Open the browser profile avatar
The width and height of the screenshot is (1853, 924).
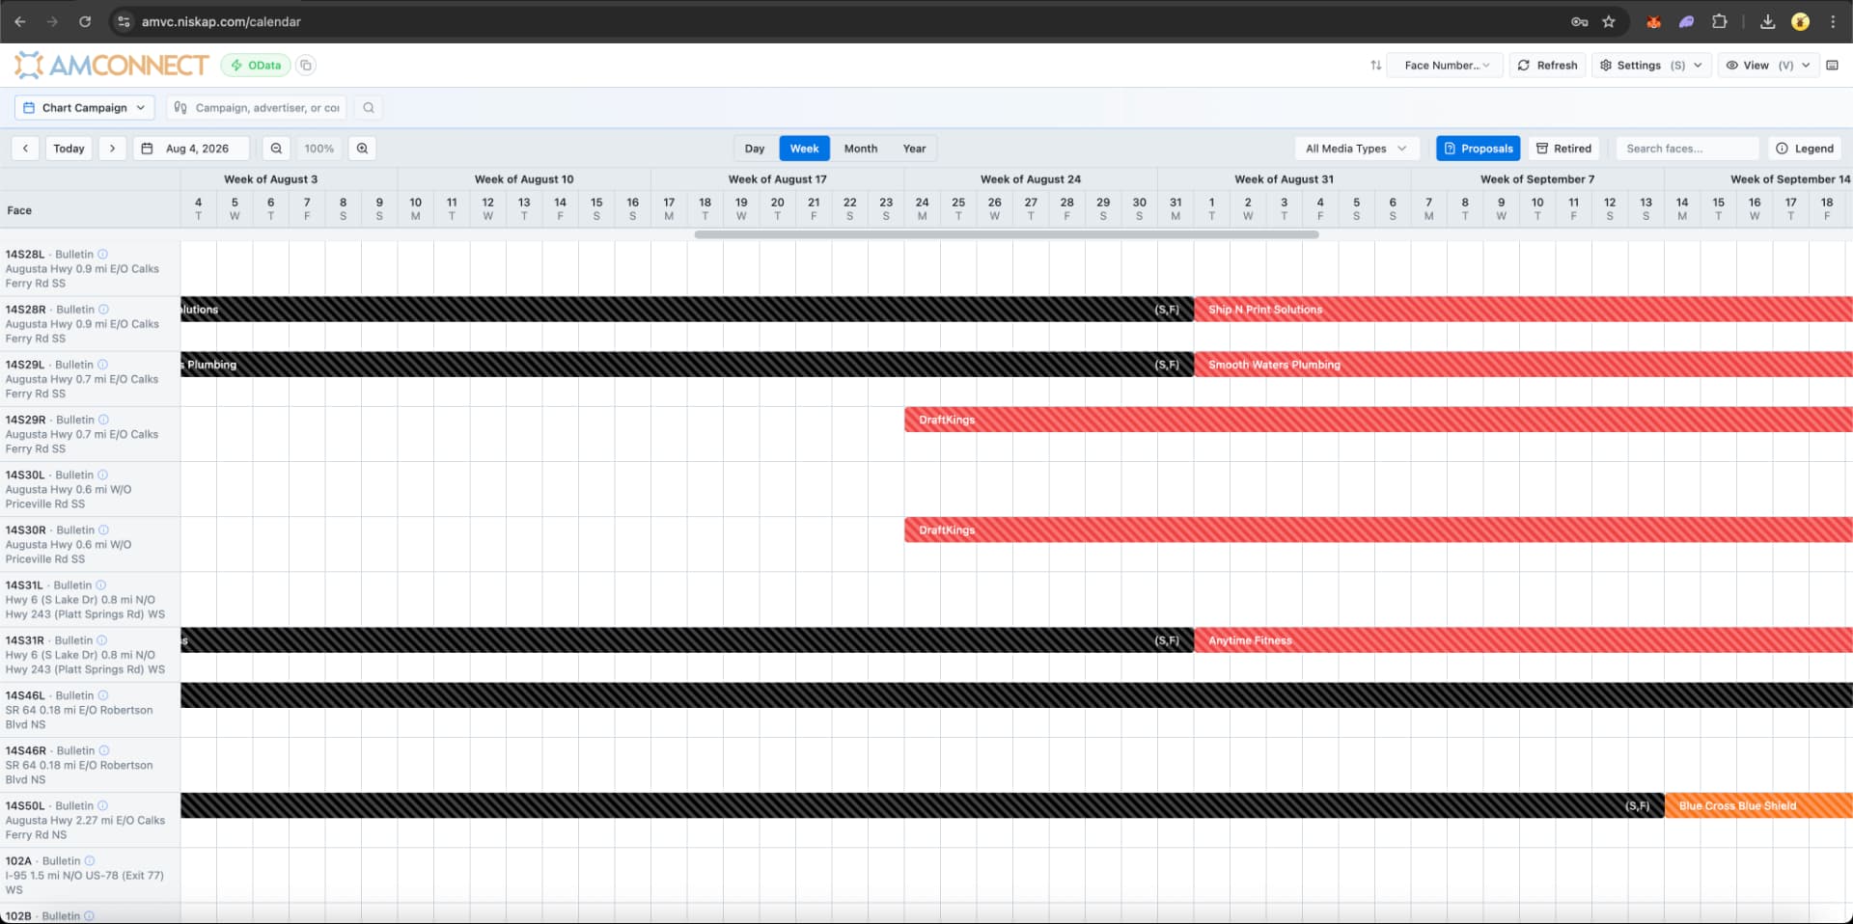1800,21
